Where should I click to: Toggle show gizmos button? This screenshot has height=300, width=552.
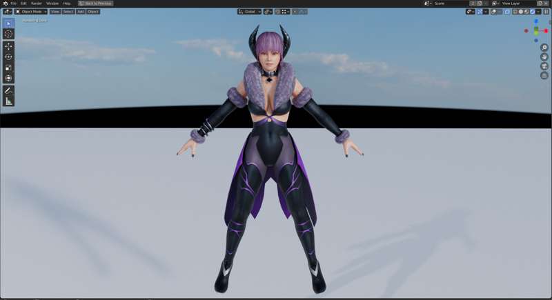point(480,12)
